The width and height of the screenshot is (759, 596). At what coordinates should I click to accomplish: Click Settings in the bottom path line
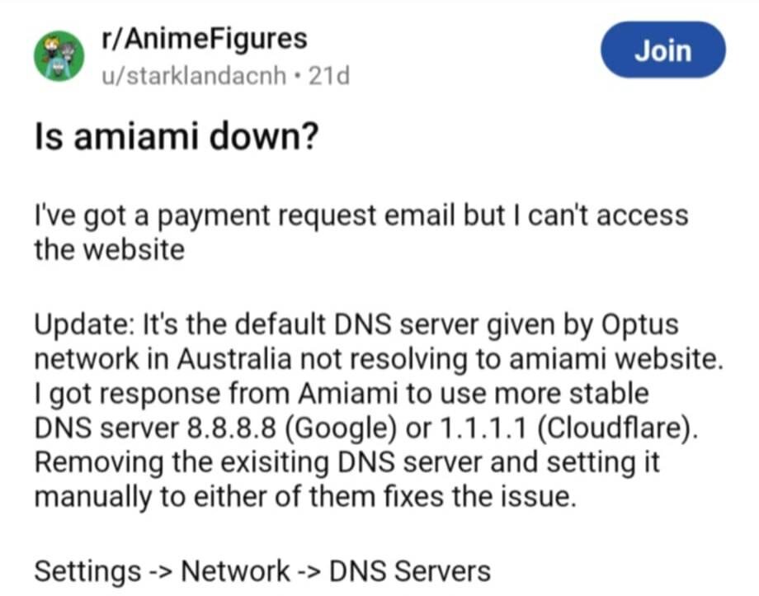(x=87, y=571)
